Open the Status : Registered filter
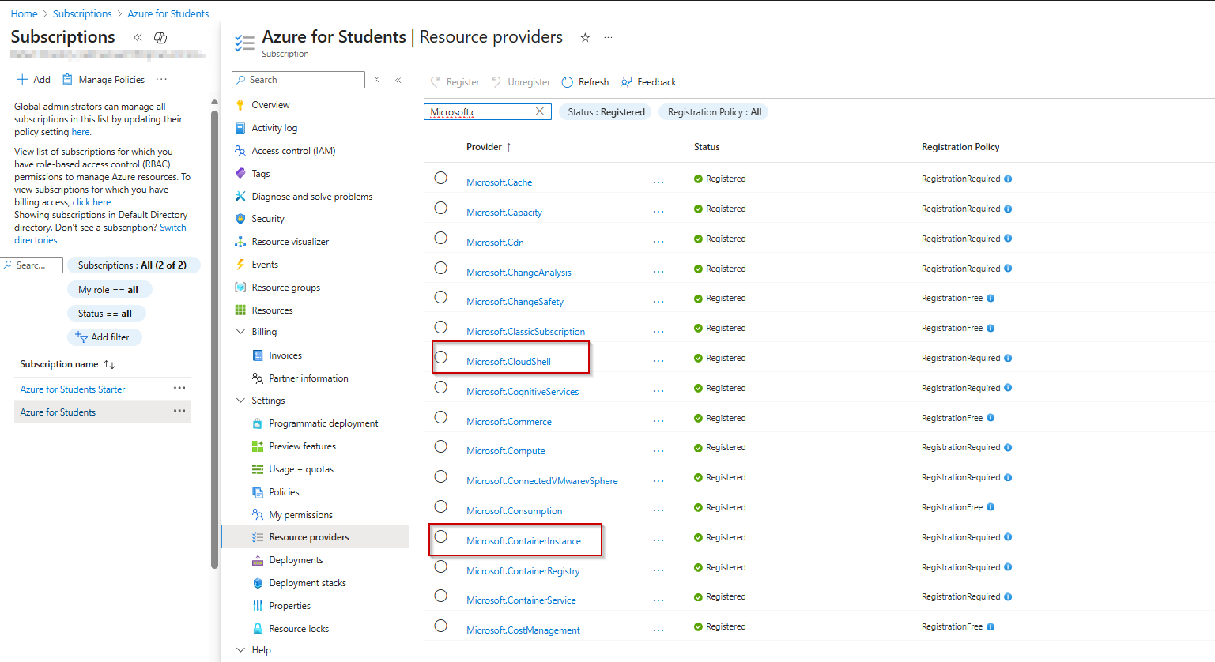Image resolution: width=1215 pixels, height=662 pixels. [606, 112]
